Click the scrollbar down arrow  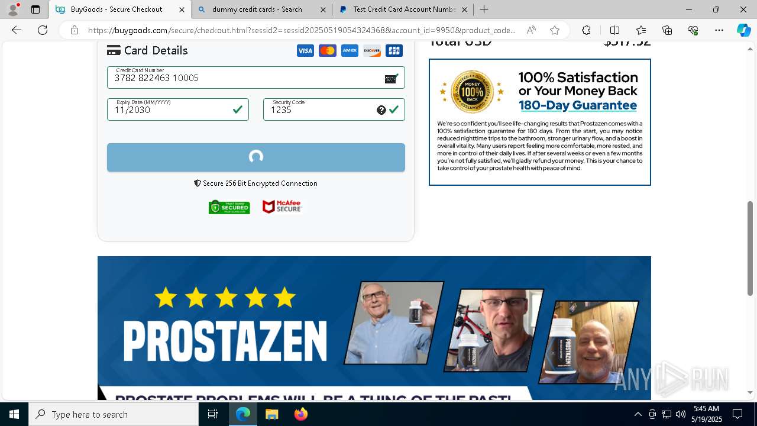point(750,392)
